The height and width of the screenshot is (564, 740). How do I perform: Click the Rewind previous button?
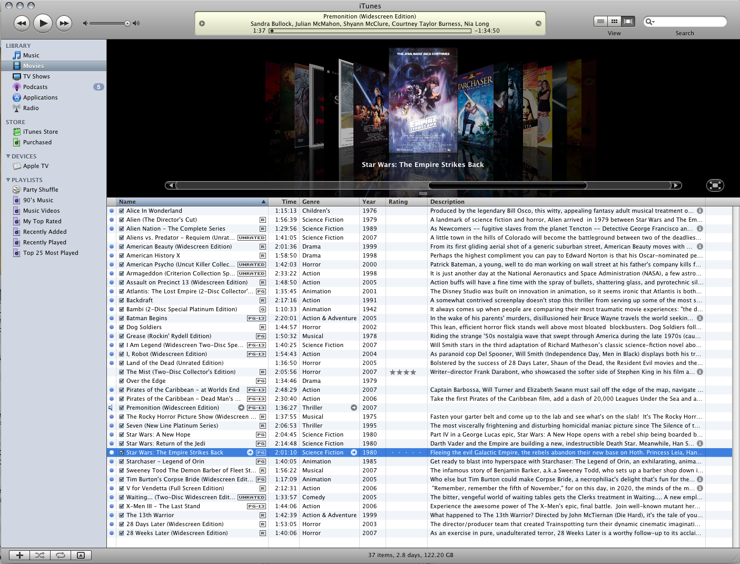click(x=22, y=23)
